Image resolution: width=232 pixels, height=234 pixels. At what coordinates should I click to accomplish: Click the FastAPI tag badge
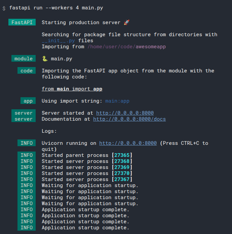click(x=22, y=22)
